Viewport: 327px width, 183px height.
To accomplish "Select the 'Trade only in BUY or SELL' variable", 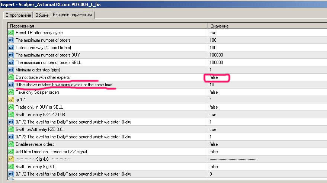I will coord(39,107).
